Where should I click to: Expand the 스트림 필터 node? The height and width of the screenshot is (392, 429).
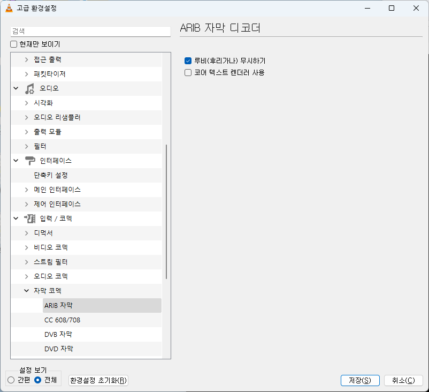coord(27,262)
